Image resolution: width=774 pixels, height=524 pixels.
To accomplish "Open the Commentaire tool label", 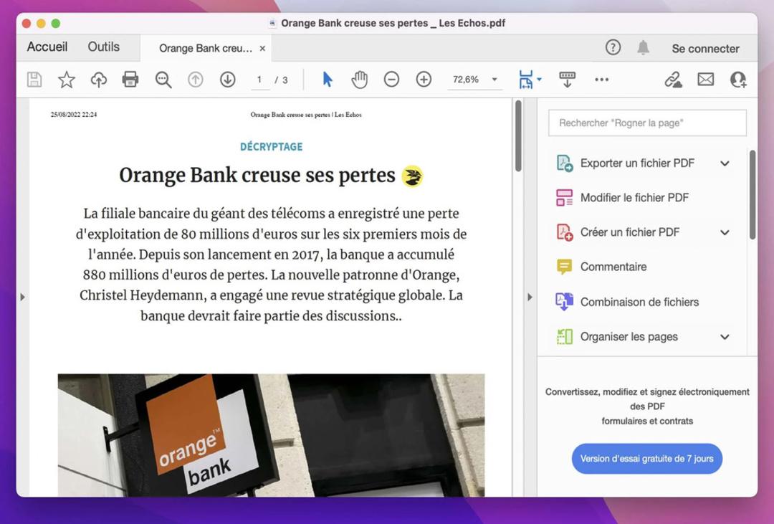I will click(x=613, y=267).
